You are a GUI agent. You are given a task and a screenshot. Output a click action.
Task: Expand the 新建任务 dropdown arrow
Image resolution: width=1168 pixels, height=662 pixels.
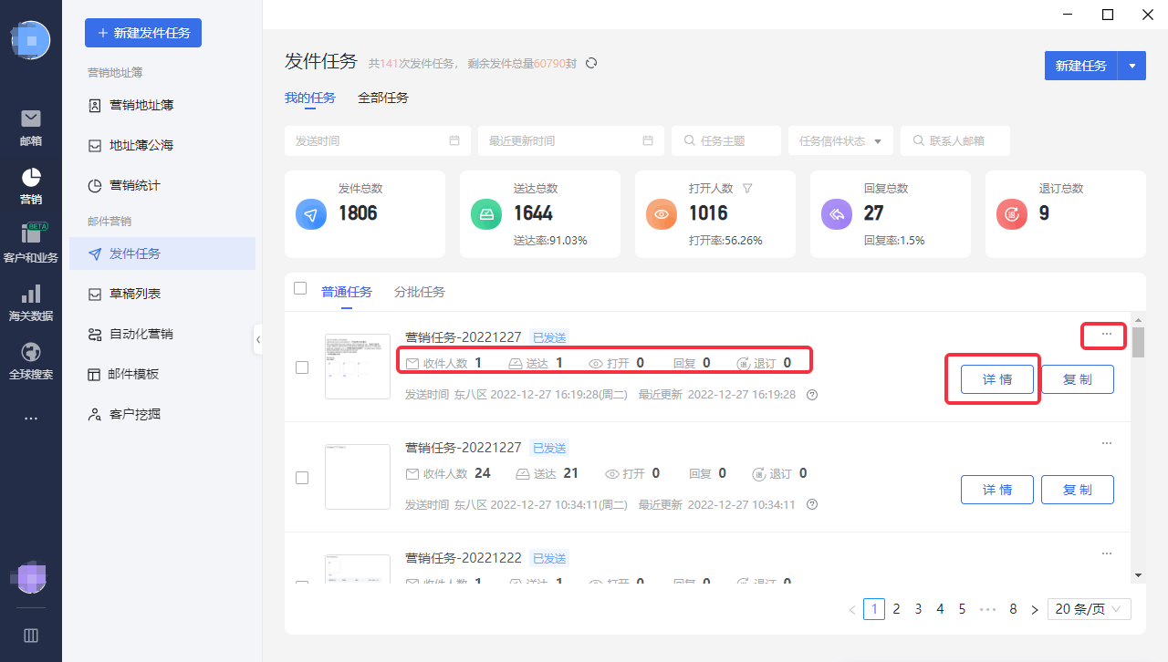pos(1131,66)
